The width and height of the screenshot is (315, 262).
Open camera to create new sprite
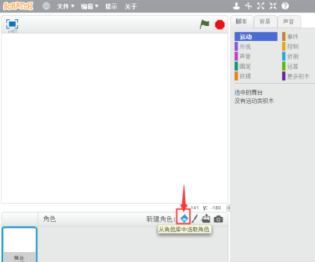click(x=218, y=219)
